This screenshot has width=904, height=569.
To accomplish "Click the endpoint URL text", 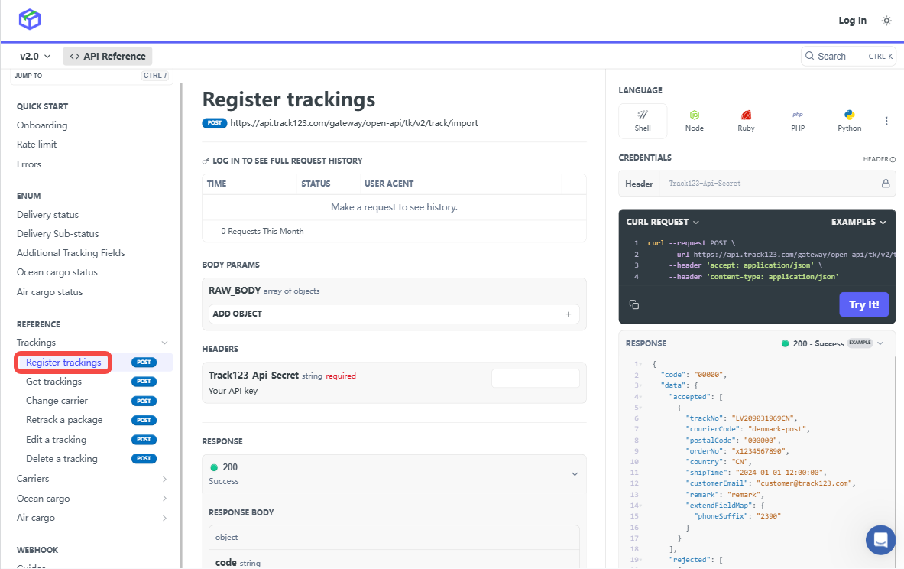I will (x=354, y=123).
